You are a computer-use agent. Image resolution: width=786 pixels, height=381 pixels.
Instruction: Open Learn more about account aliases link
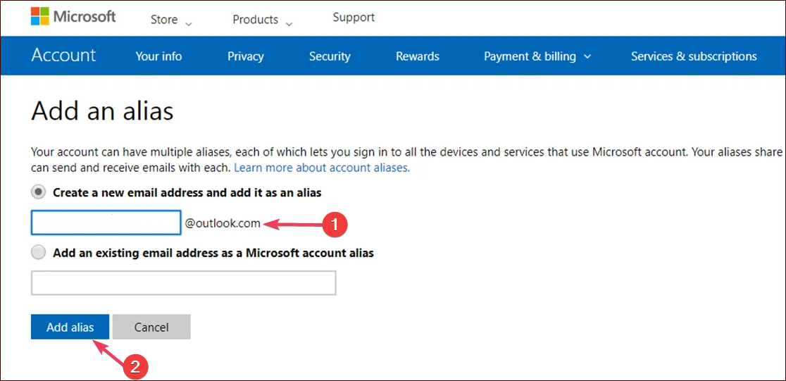pyautogui.click(x=322, y=168)
